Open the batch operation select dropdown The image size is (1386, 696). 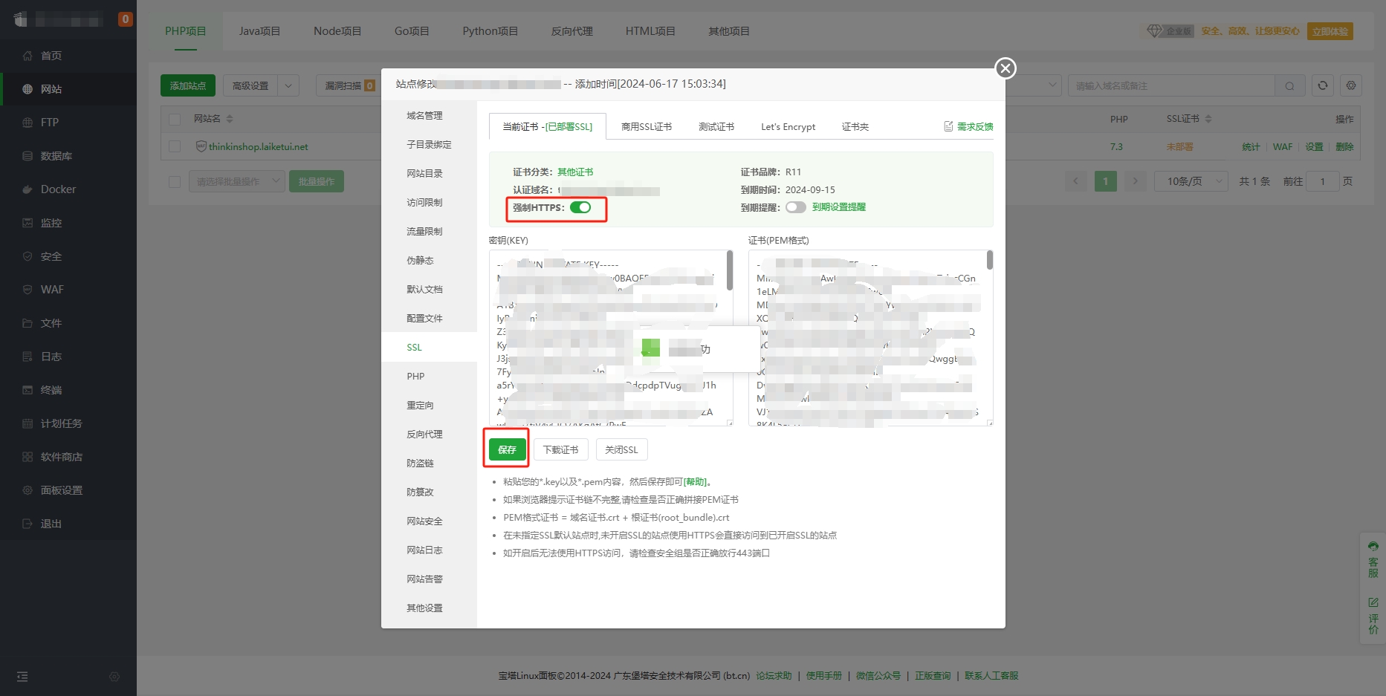click(238, 181)
